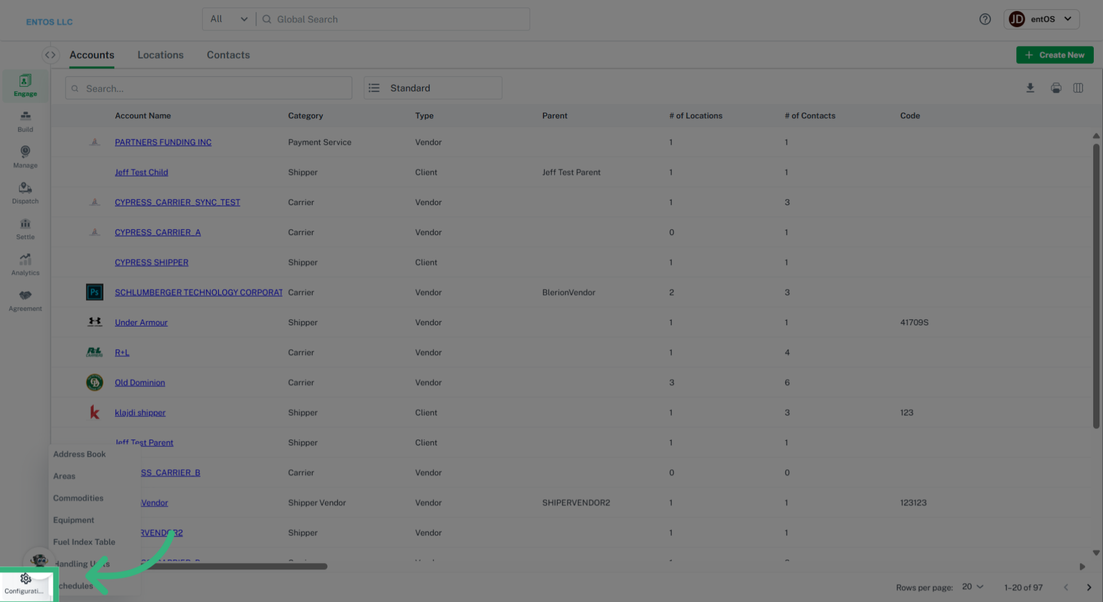Open the Dispatch module
This screenshot has width=1103, height=602.
[x=25, y=193]
